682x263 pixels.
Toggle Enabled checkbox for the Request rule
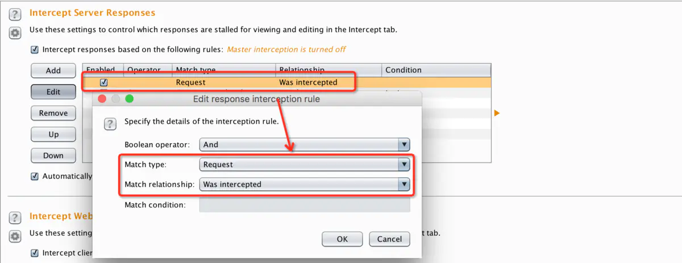103,82
